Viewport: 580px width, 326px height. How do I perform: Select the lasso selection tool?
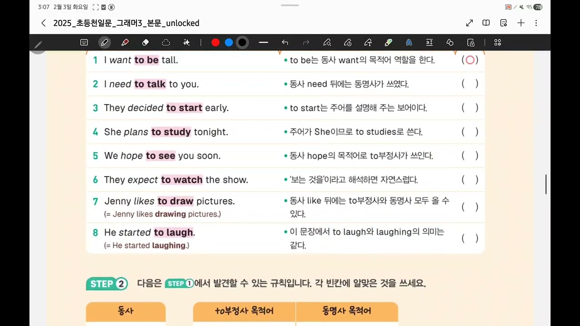pyautogui.click(x=166, y=43)
